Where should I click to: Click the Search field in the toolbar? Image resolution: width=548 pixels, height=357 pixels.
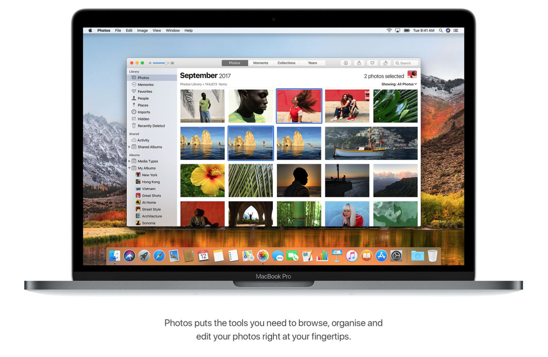[x=405, y=63]
